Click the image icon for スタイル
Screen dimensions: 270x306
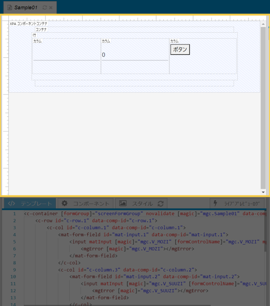pyautogui.click(x=123, y=203)
